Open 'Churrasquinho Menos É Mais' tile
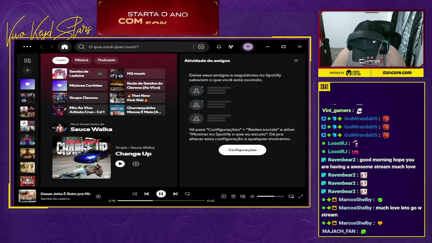432x243 pixels. [x=137, y=110]
